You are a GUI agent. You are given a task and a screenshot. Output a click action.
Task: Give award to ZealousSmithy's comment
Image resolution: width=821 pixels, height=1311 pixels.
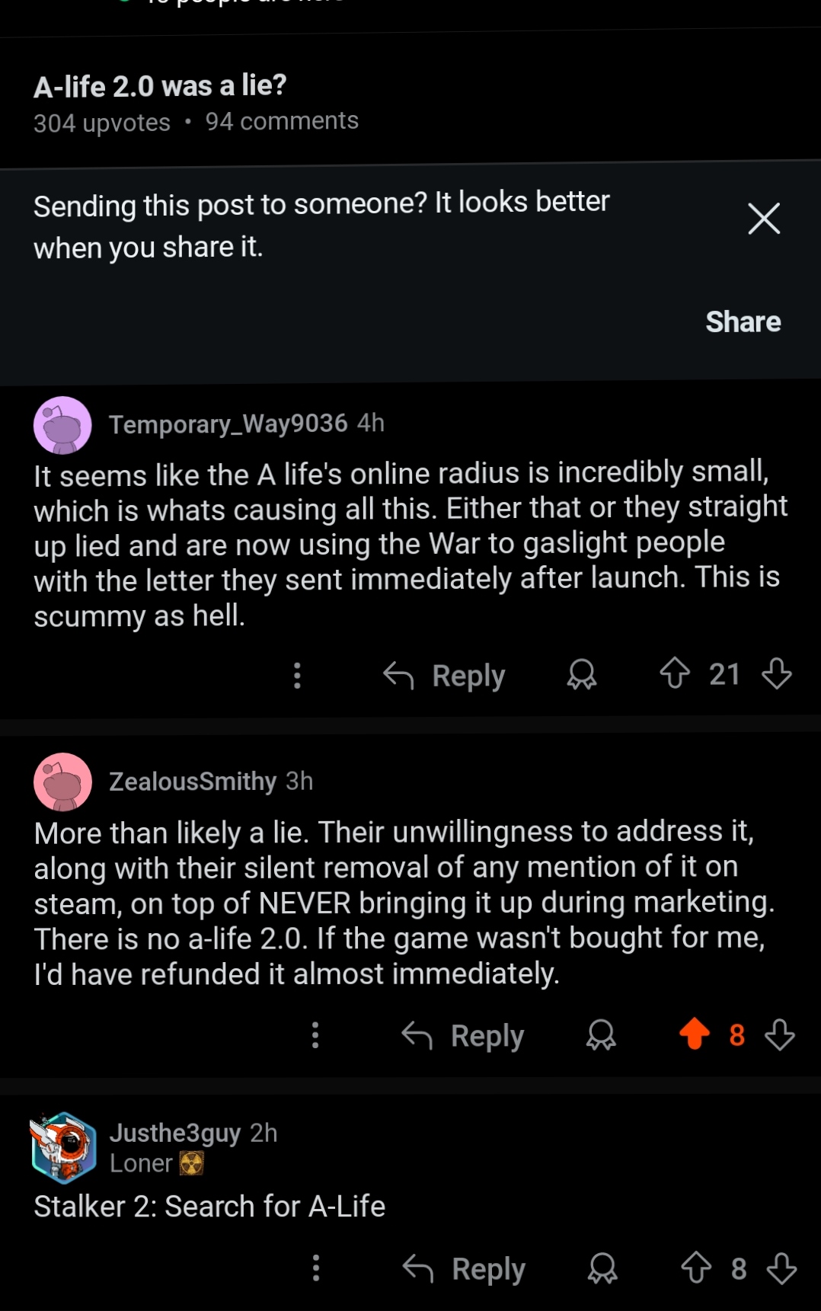point(601,1034)
